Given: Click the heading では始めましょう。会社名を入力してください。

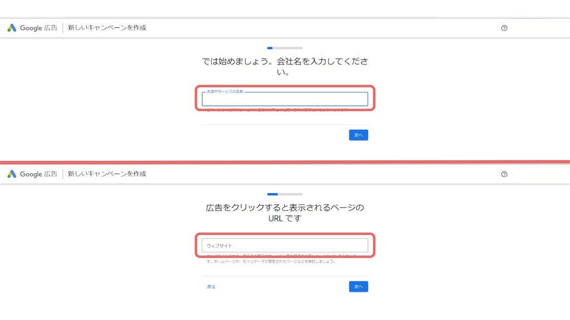Looking at the screenshot, I should tap(285, 67).
